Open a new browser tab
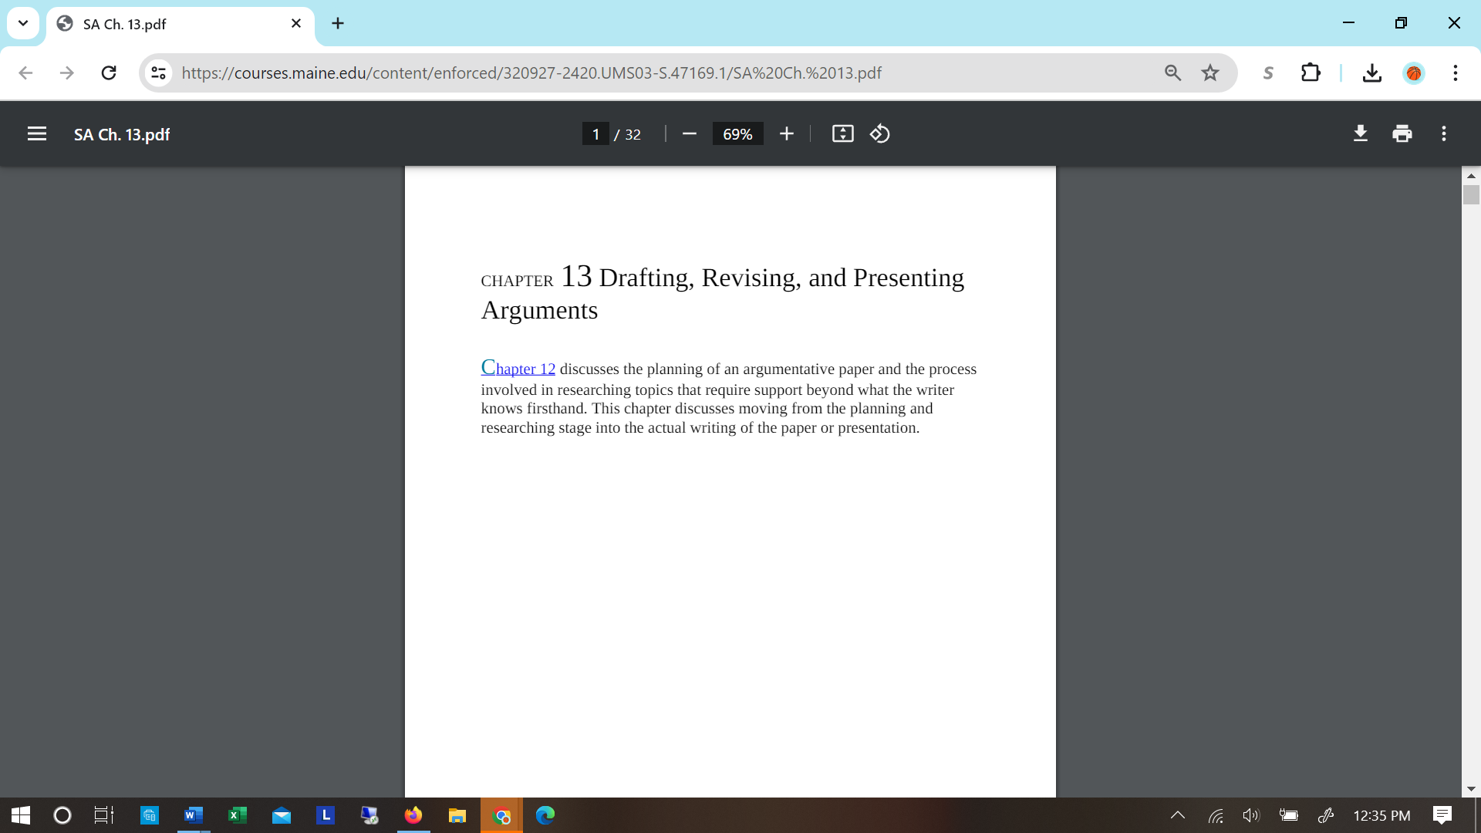This screenshot has width=1481, height=833. [x=338, y=23]
